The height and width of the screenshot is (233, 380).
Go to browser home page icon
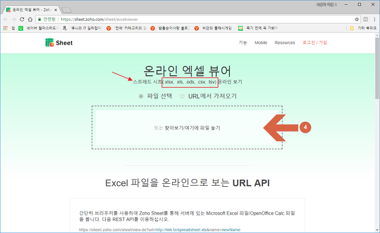[x=30, y=20]
